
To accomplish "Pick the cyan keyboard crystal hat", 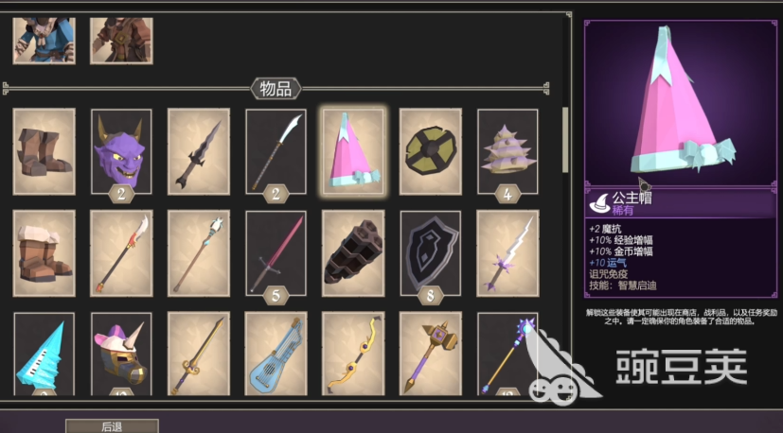I will (x=44, y=354).
